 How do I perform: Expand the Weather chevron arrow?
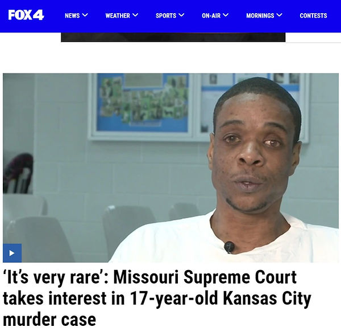135,15
